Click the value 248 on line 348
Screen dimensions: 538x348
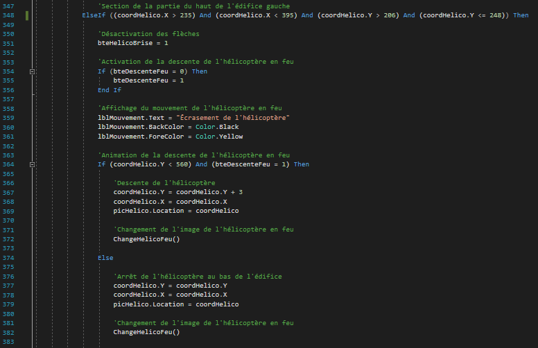point(496,15)
